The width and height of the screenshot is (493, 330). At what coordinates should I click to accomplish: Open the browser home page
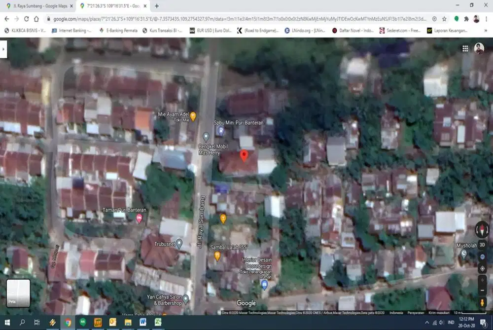pos(36,19)
